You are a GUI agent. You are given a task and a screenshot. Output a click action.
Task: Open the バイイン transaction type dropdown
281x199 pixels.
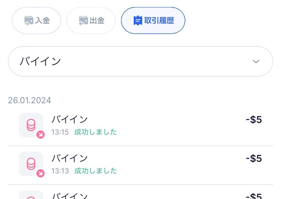[x=140, y=61]
